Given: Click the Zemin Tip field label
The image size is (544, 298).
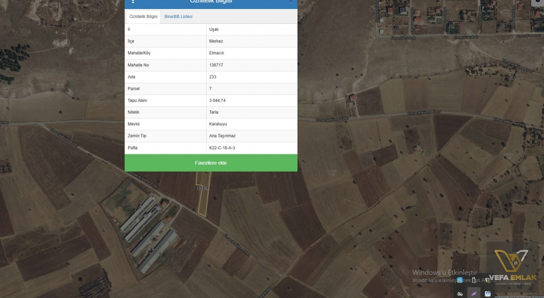Looking at the screenshot, I should 137,136.
